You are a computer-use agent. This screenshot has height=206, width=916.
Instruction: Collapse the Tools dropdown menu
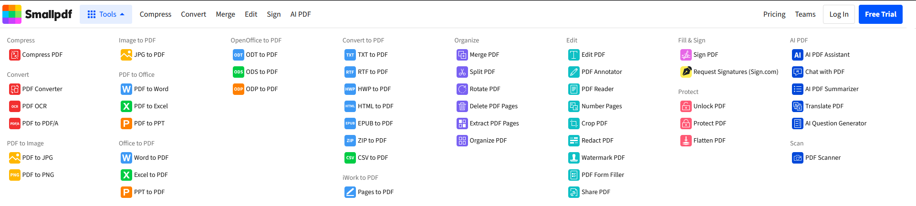pyautogui.click(x=106, y=14)
